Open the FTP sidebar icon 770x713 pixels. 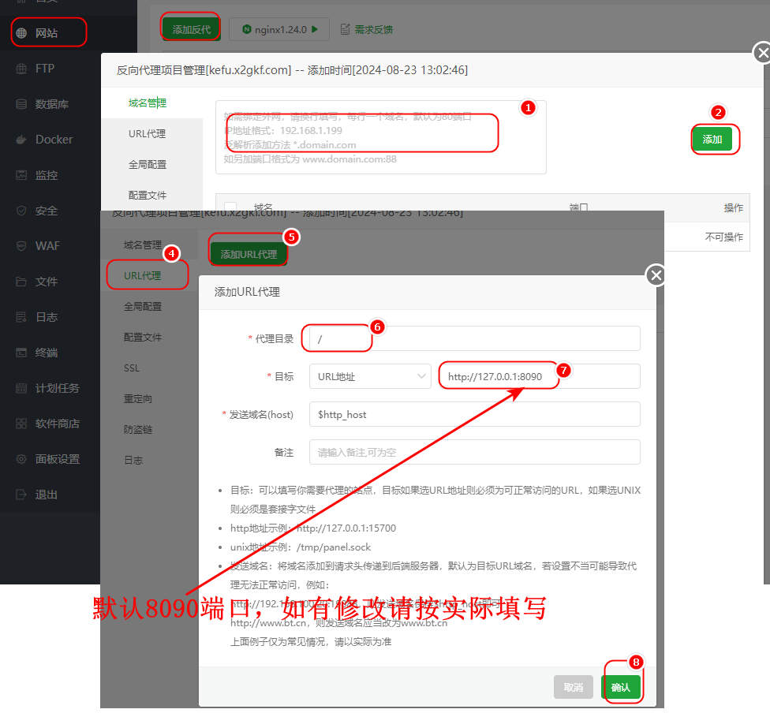click(21, 69)
